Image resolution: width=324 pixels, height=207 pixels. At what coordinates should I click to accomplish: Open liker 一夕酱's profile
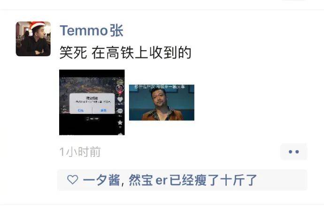(x=101, y=180)
